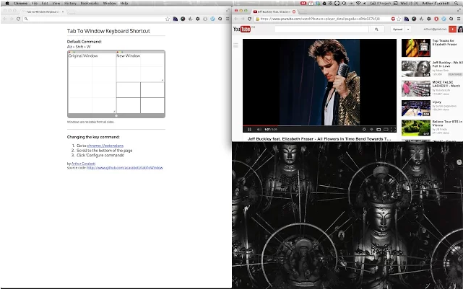Click the Original Window demo pane
This screenshot has height=289, width=463.
(92, 83)
